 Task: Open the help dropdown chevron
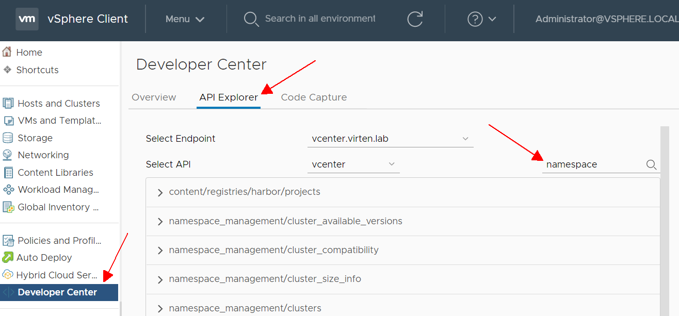point(492,19)
